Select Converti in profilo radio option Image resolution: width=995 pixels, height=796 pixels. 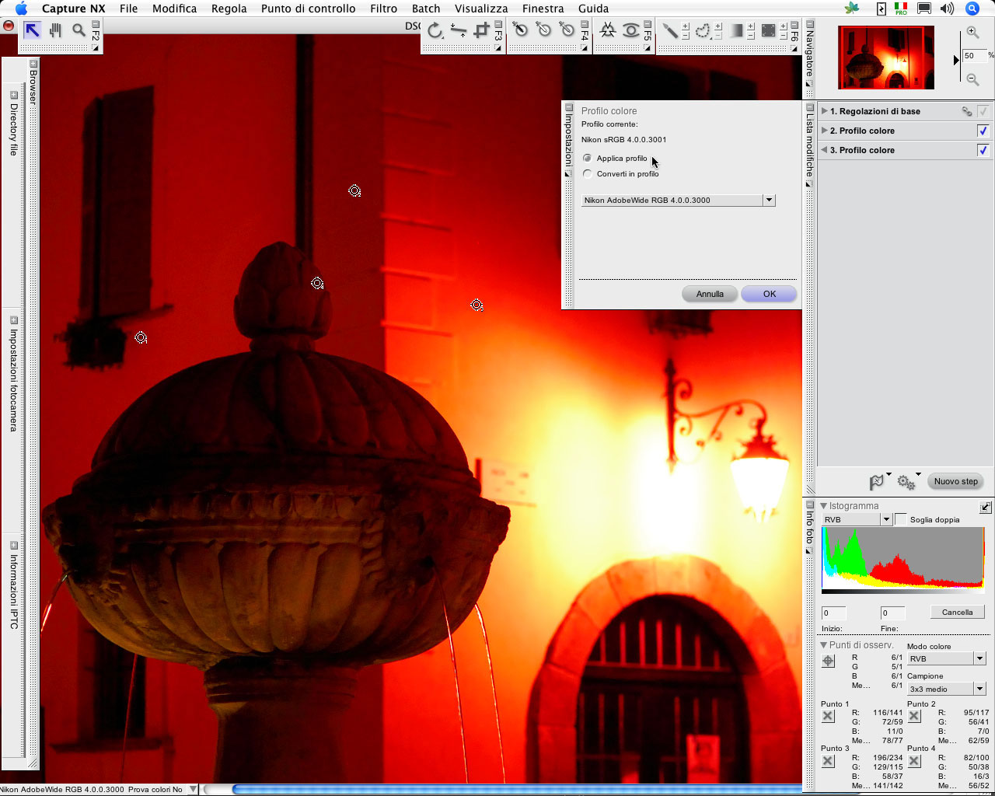tap(587, 173)
